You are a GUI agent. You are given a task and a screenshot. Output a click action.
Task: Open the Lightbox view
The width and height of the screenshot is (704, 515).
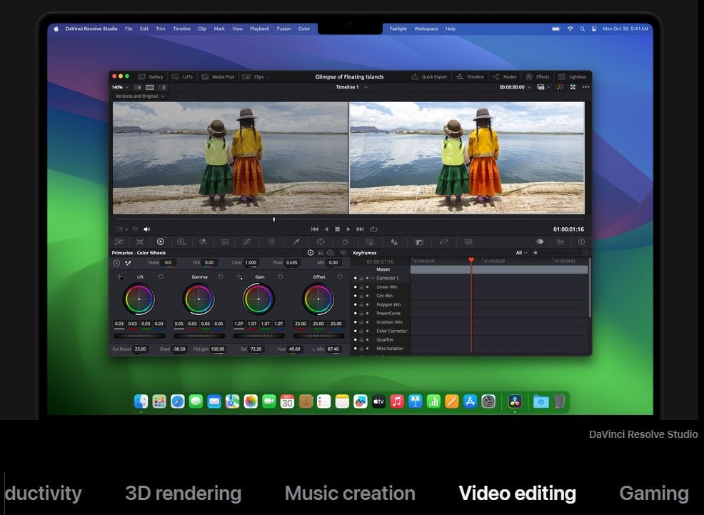(573, 76)
